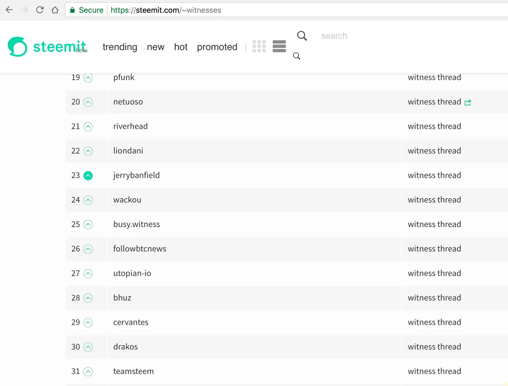Open teamsteem profile link
This screenshot has width=508, height=386.
[133, 371]
